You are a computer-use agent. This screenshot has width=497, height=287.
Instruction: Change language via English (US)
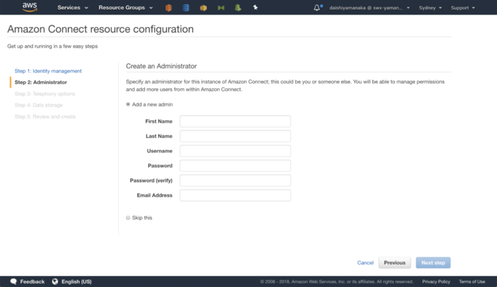click(76, 281)
